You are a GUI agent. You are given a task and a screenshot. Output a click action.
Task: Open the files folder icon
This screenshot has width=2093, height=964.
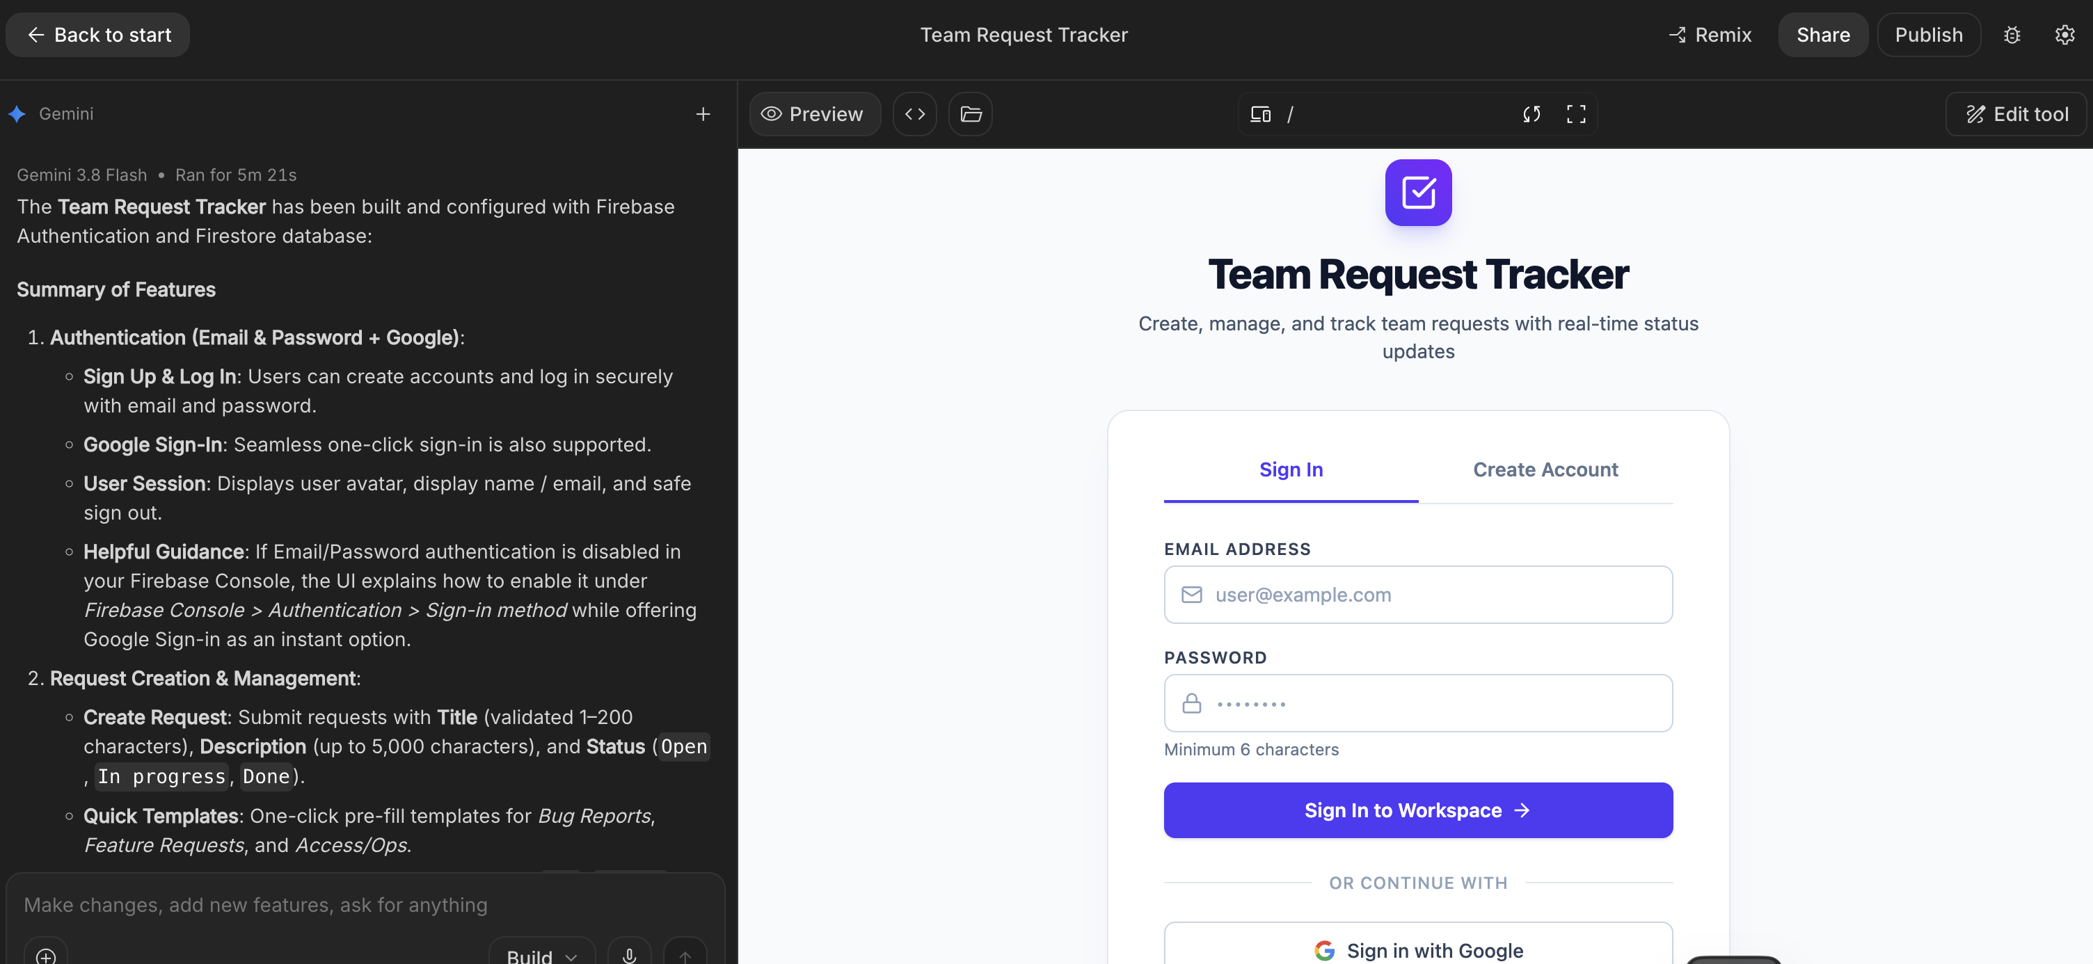tap(970, 115)
